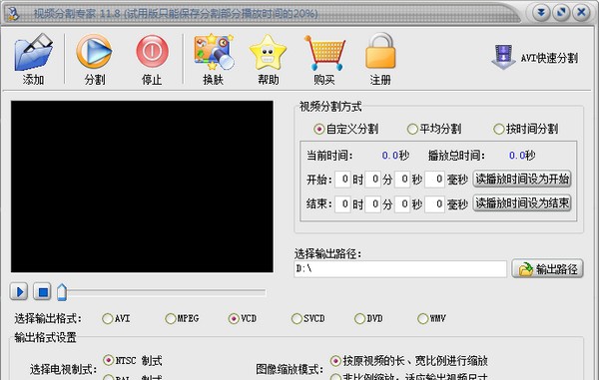Click the 视频分割方式 group title
The image size is (599, 380).
pos(330,107)
